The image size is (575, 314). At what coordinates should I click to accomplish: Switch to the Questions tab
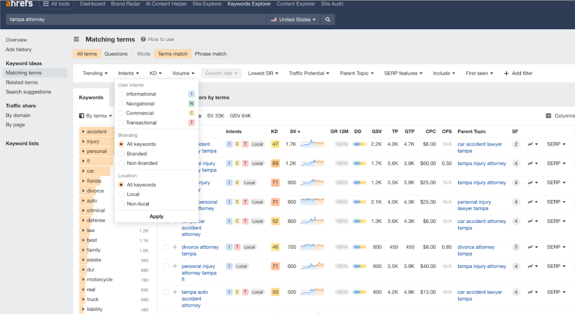click(x=116, y=54)
